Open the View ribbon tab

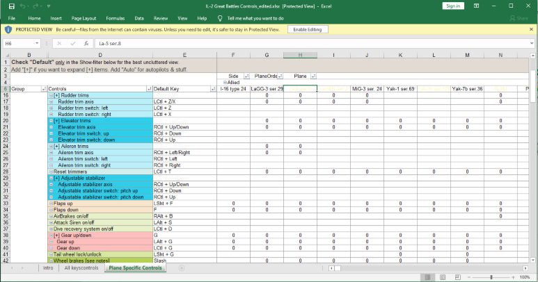[182, 19]
